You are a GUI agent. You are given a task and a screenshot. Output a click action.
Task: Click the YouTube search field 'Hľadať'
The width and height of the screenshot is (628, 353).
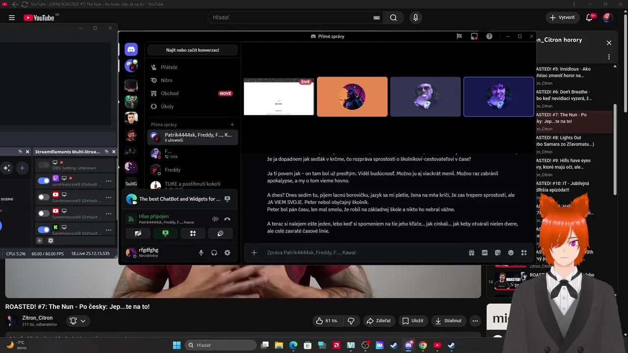pyautogui.click(x=293, y=18)
